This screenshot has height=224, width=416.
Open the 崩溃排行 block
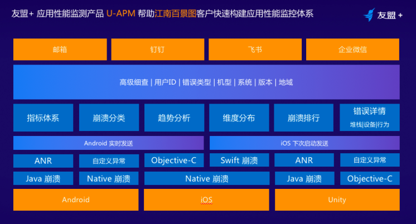[x=303, y=118]
